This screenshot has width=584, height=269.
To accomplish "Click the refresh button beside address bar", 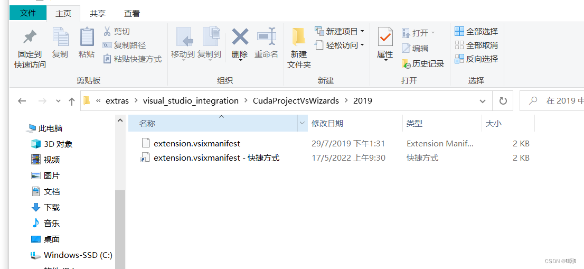I will 503,101.
